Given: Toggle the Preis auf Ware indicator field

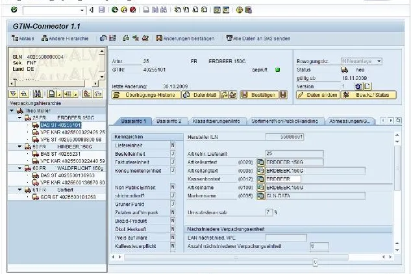Looking at the screenshot, I should point(173,238).
